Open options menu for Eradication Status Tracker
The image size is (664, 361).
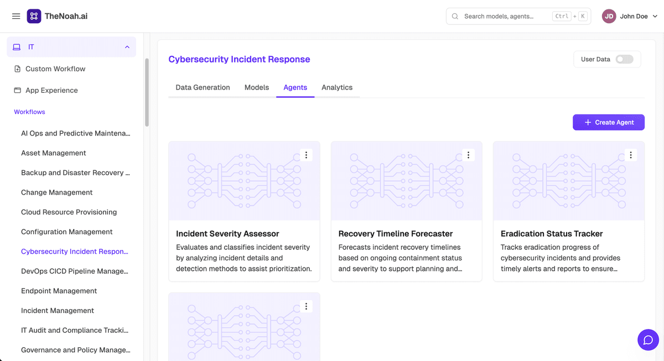(630, 155)
